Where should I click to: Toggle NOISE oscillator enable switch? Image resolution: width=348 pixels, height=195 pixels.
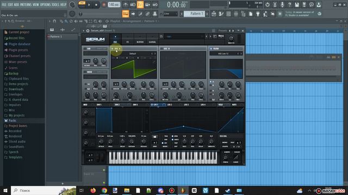click(x=85, y=72)
